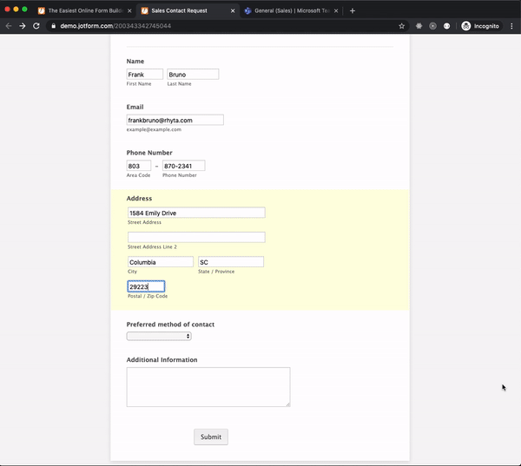This screenshot has width=521, height=466.
Task: Click the browser back arrow
Action: coord(9,26)
